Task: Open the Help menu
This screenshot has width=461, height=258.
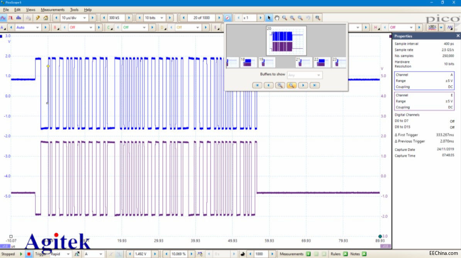Action: 88,10
